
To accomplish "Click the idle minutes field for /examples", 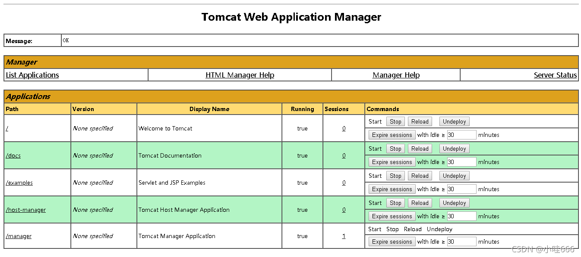I will (x=462, y=189).
